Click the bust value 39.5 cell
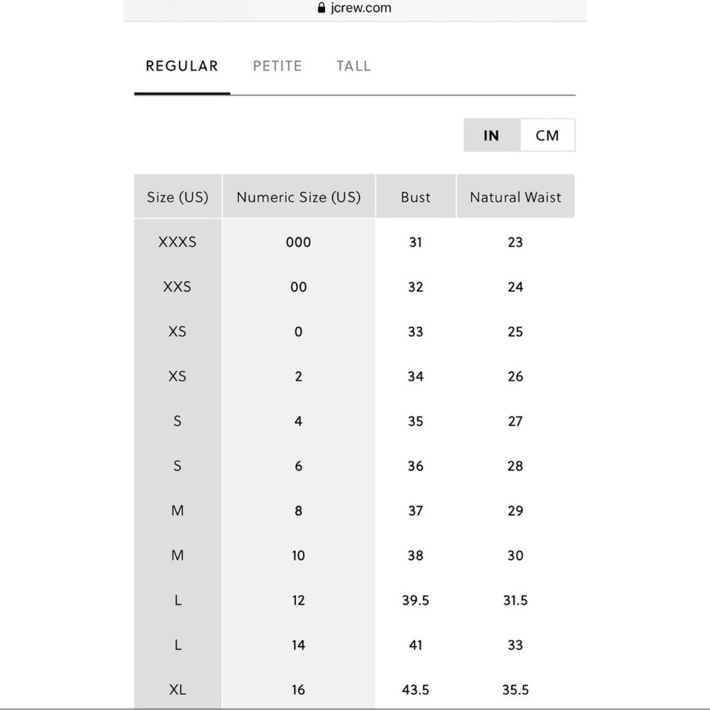 coord(415,600)
